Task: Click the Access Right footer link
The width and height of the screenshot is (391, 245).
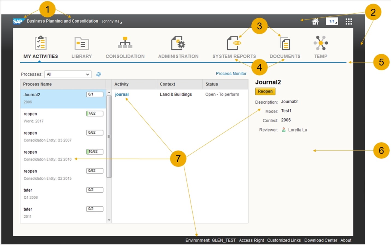Action: point(251,240)
